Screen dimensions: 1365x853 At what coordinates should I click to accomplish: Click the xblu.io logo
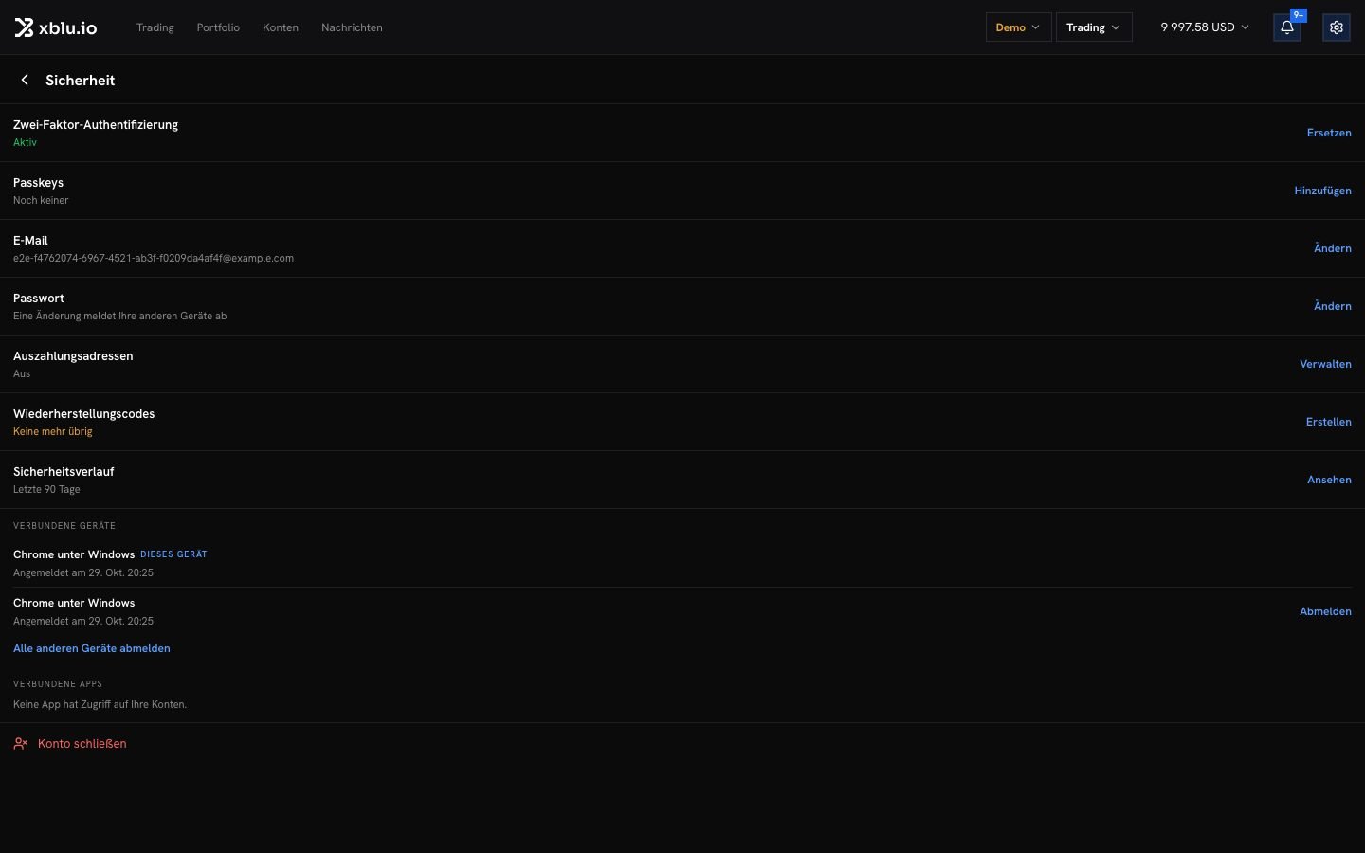pos(56,27)
